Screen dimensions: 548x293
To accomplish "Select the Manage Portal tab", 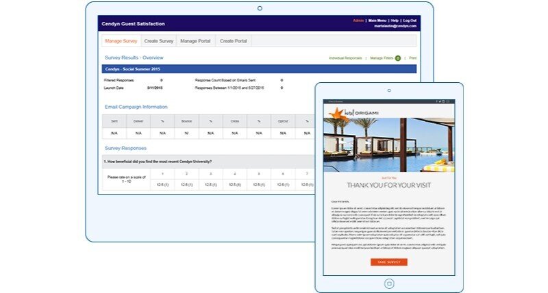I will [196, 41].
